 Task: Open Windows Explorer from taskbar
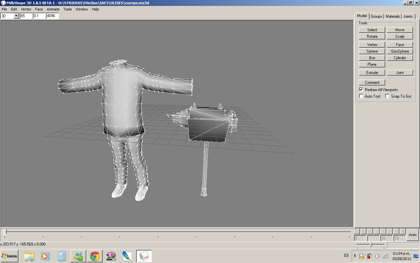[x=29, y=256]
